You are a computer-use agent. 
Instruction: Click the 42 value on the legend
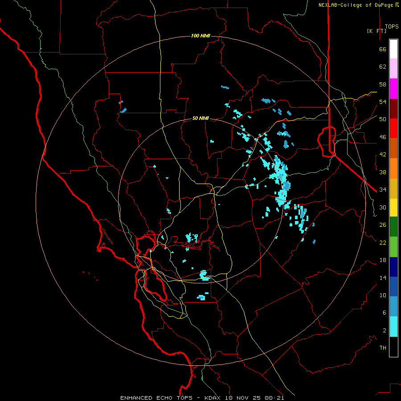[383, 155]
